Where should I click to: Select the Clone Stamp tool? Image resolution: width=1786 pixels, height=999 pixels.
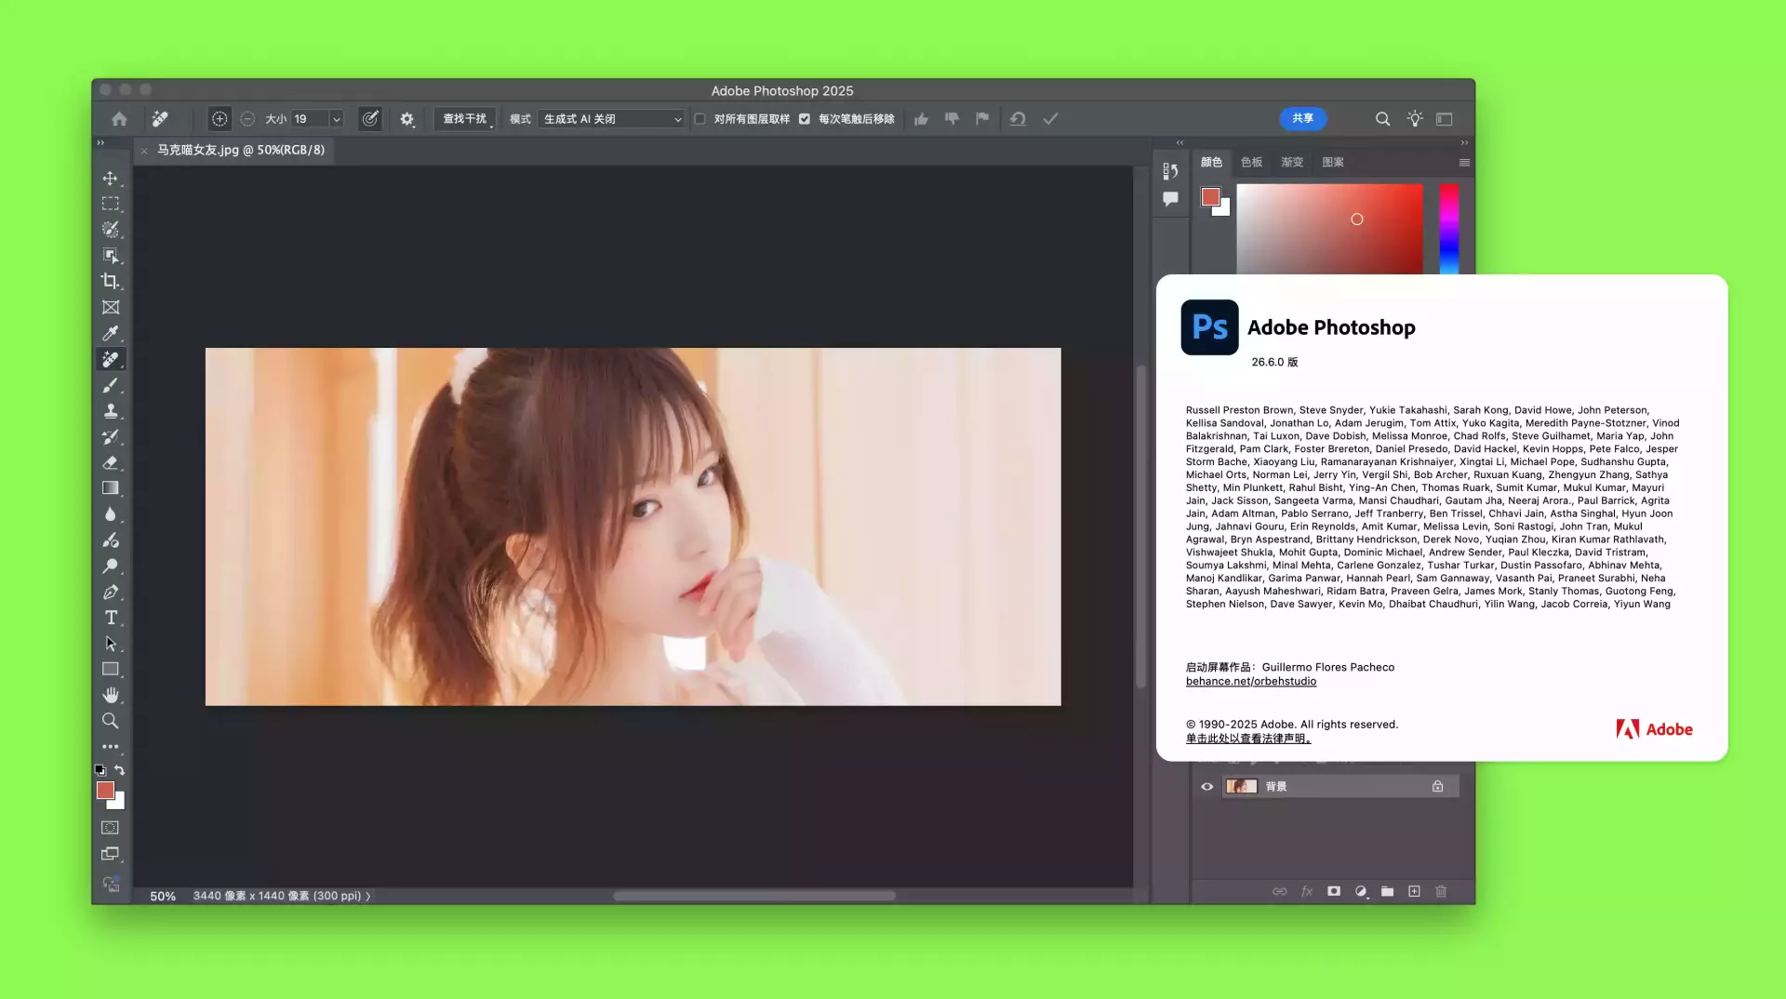[111, 411]
